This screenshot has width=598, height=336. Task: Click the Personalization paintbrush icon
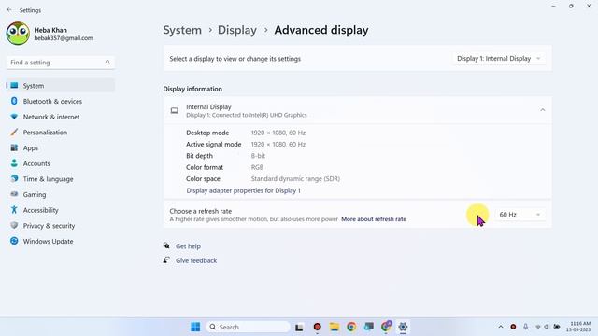14,133
